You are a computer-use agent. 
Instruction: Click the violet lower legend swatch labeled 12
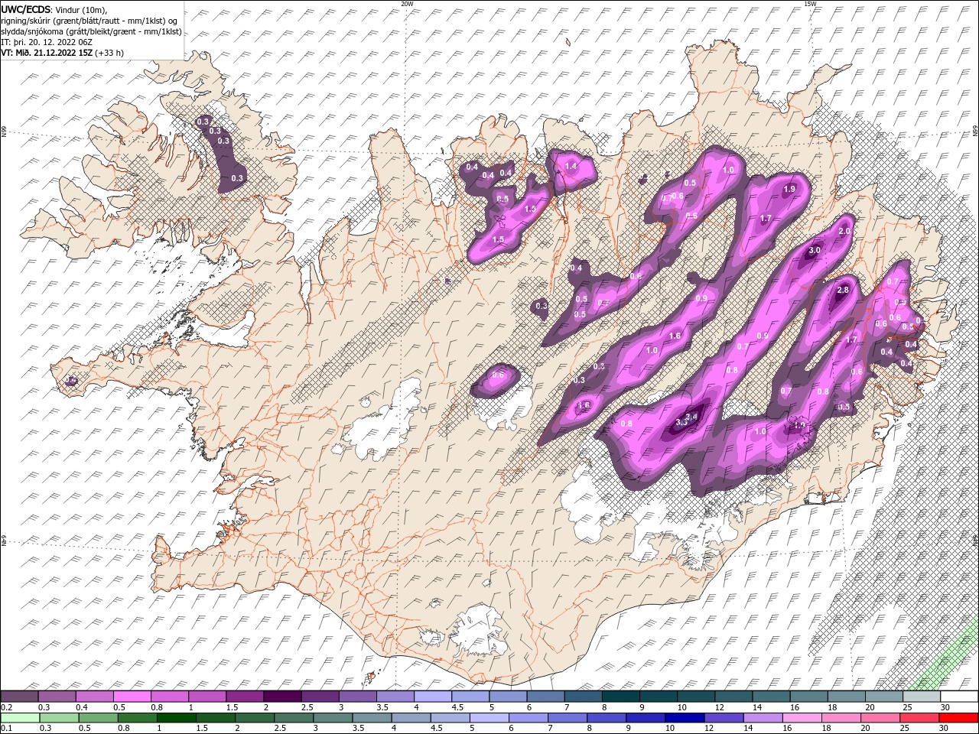[724, 718]
